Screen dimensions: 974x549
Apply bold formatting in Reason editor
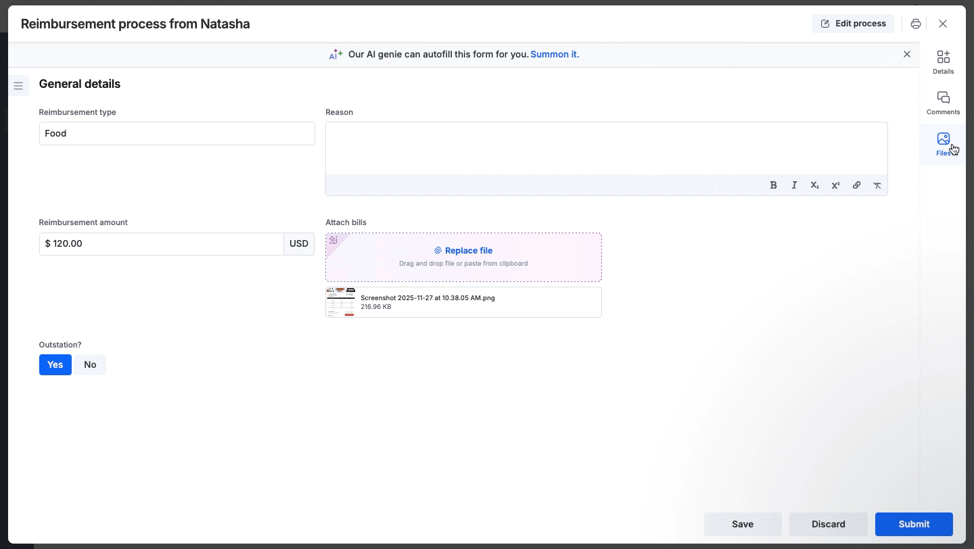point(773,185)
